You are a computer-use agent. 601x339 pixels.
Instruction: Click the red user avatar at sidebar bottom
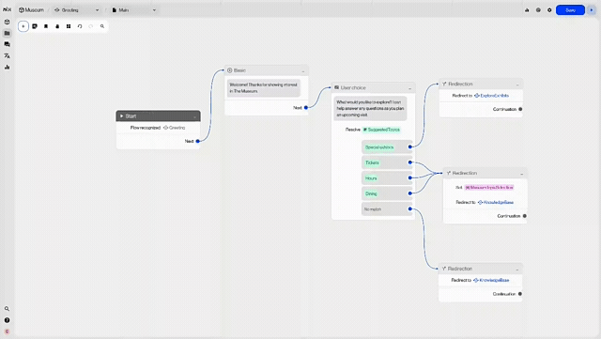click(7, 331)
